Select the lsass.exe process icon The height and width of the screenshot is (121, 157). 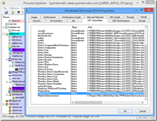point(10,21)
